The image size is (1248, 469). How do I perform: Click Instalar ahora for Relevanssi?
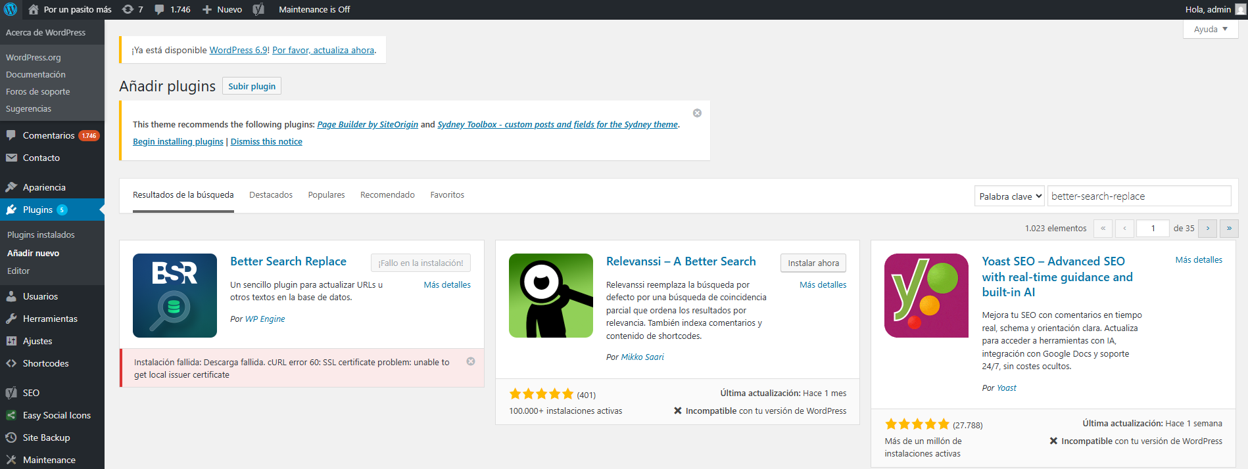tap(813, 263)
